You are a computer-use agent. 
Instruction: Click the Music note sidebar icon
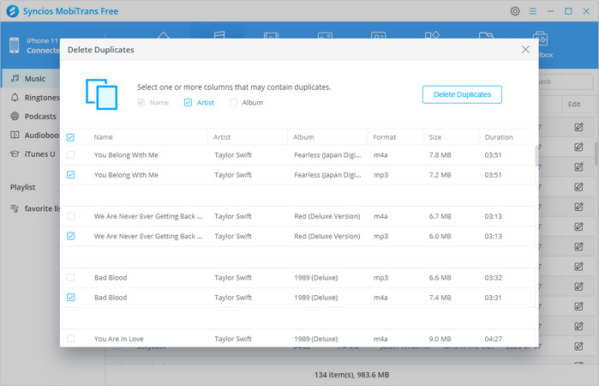(15, 78)
